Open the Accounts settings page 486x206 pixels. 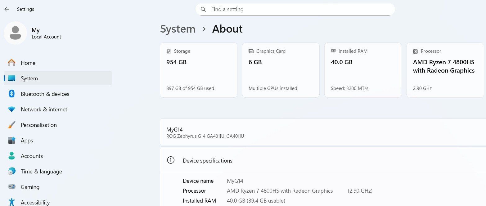coord(58,156)
